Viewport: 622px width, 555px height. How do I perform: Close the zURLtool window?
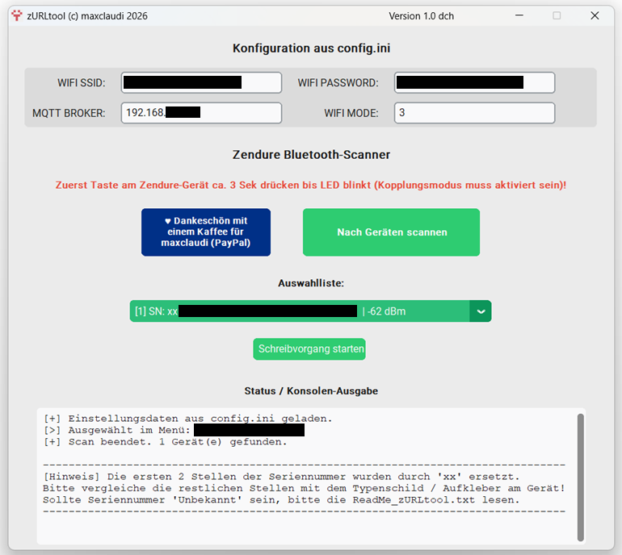595,16
